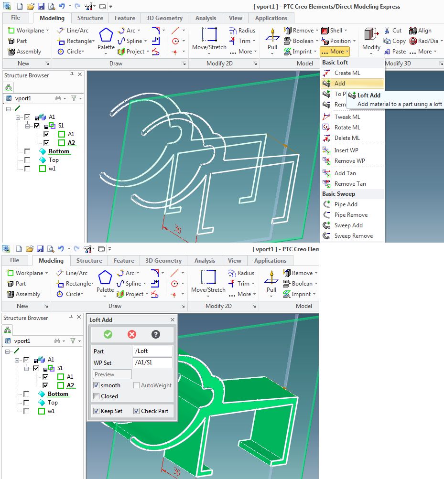Open the Applications tab in the Basic Loft menu window
This screenshot has width=444, height=479.
(271, 18)
